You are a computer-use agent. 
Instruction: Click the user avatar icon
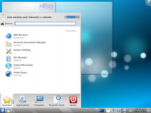(x=4, y=17)
